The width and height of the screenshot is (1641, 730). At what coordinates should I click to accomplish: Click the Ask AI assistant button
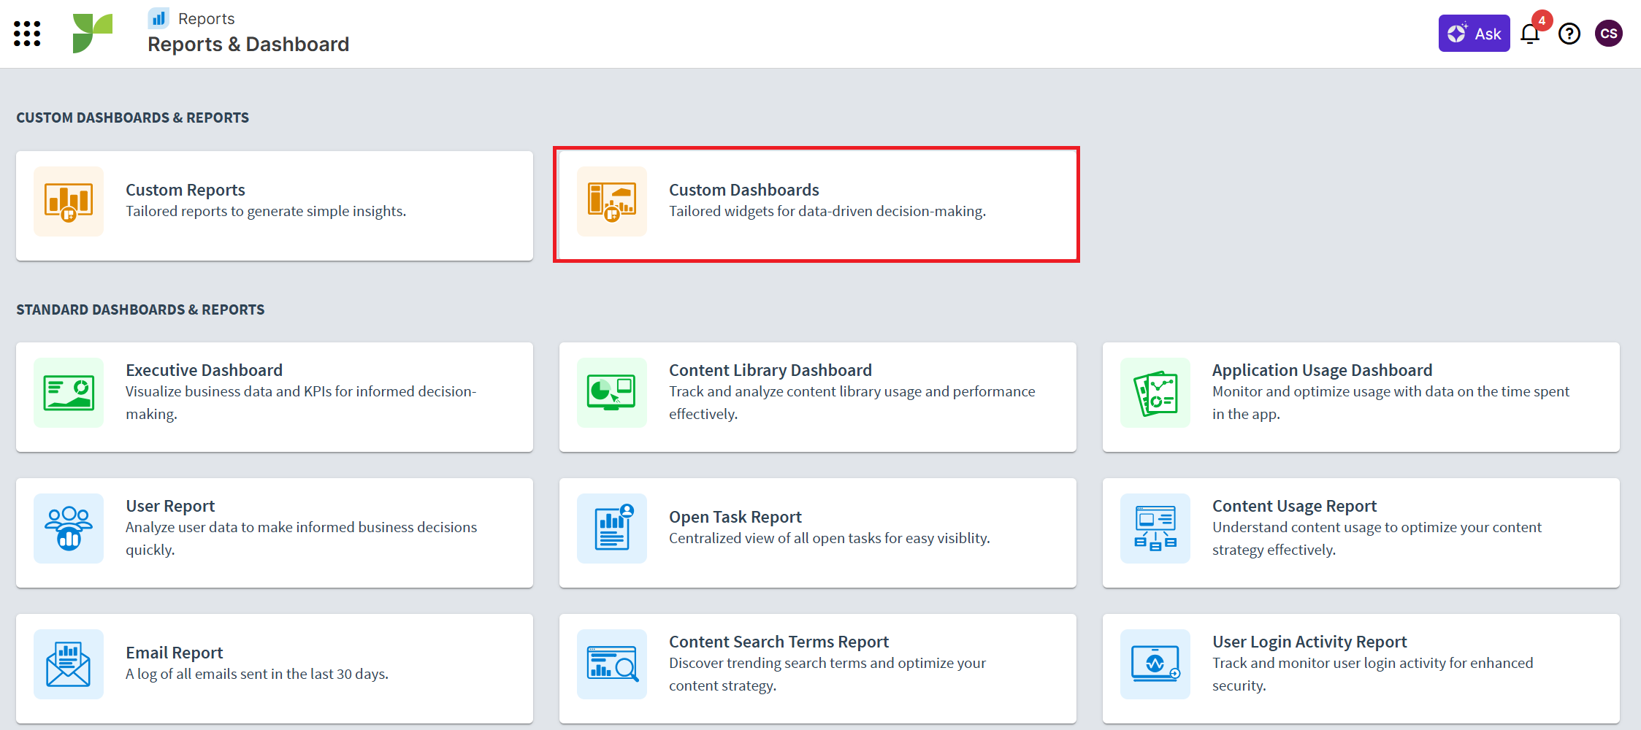click(1474, 34)
